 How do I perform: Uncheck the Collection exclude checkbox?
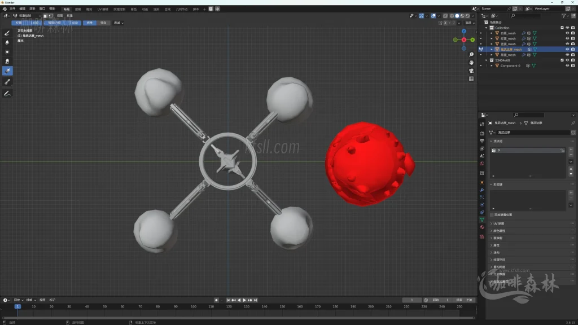(562, 28)
